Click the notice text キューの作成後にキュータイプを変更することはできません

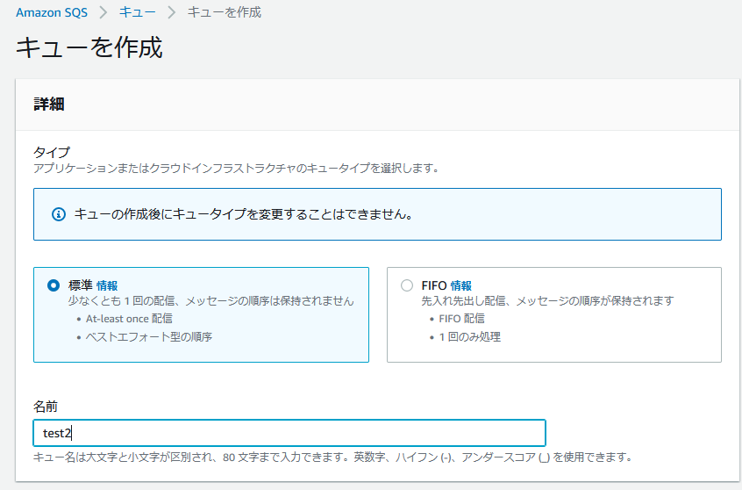pyautogui.click(x=244, y=214)
